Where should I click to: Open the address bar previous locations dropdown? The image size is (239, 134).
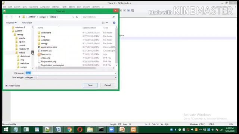73,17
